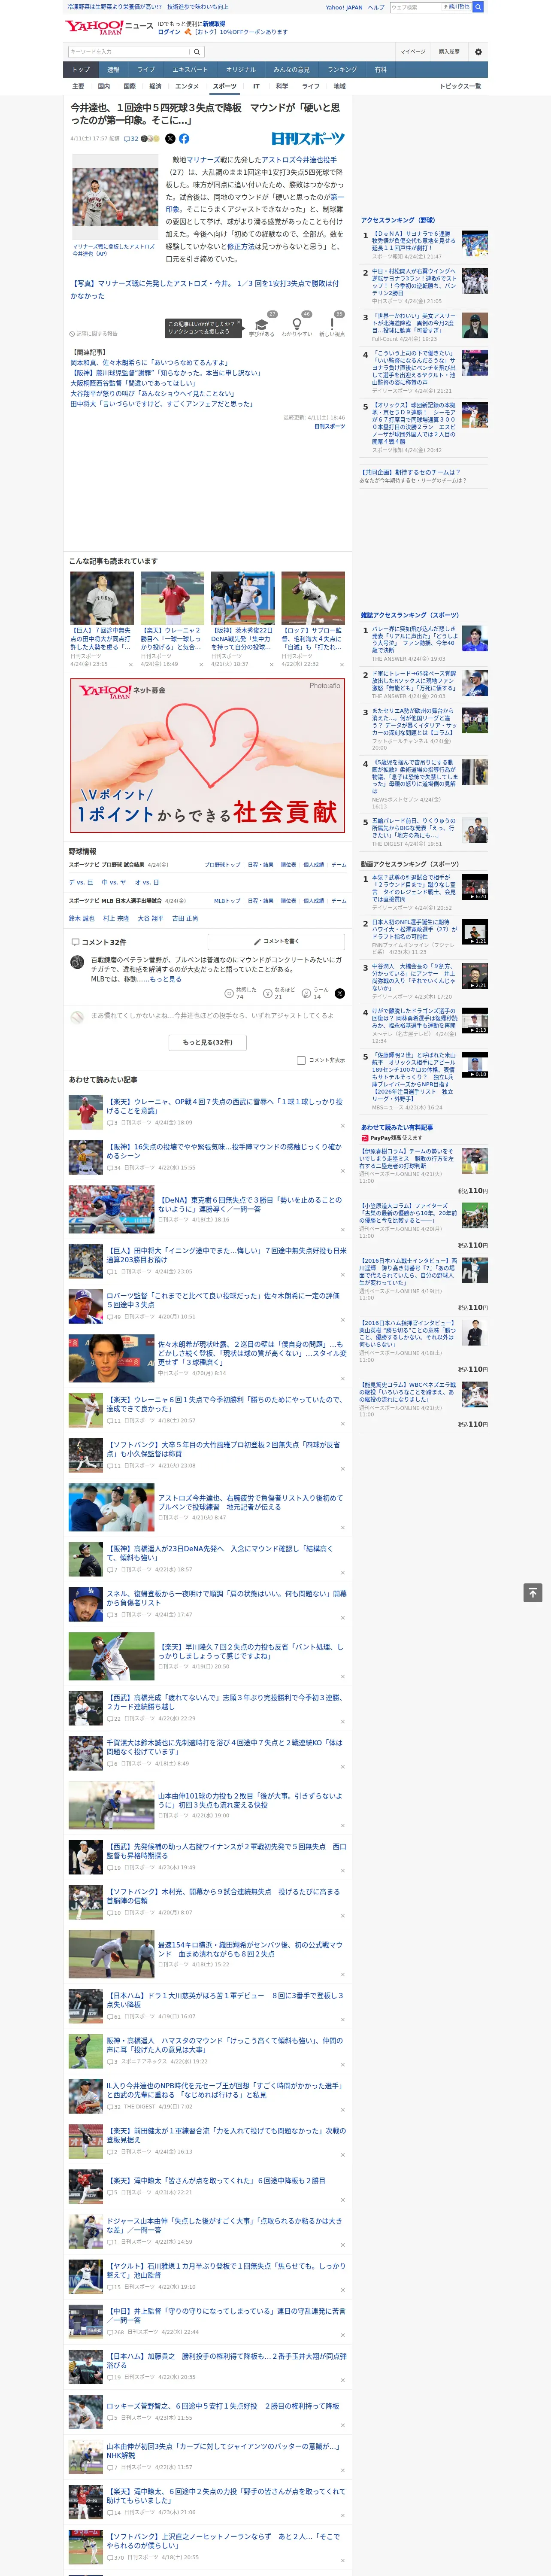Click the scroll-to-top arrow button
The image size is (551, 2576).
(x=533, y=1592)
